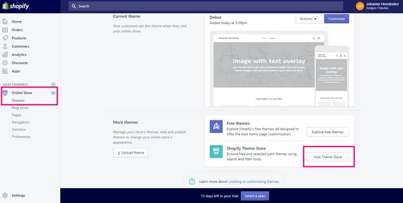Open Johanna Hernández account menu
This screenshot has width=403, height=203.
pos(377,6)
